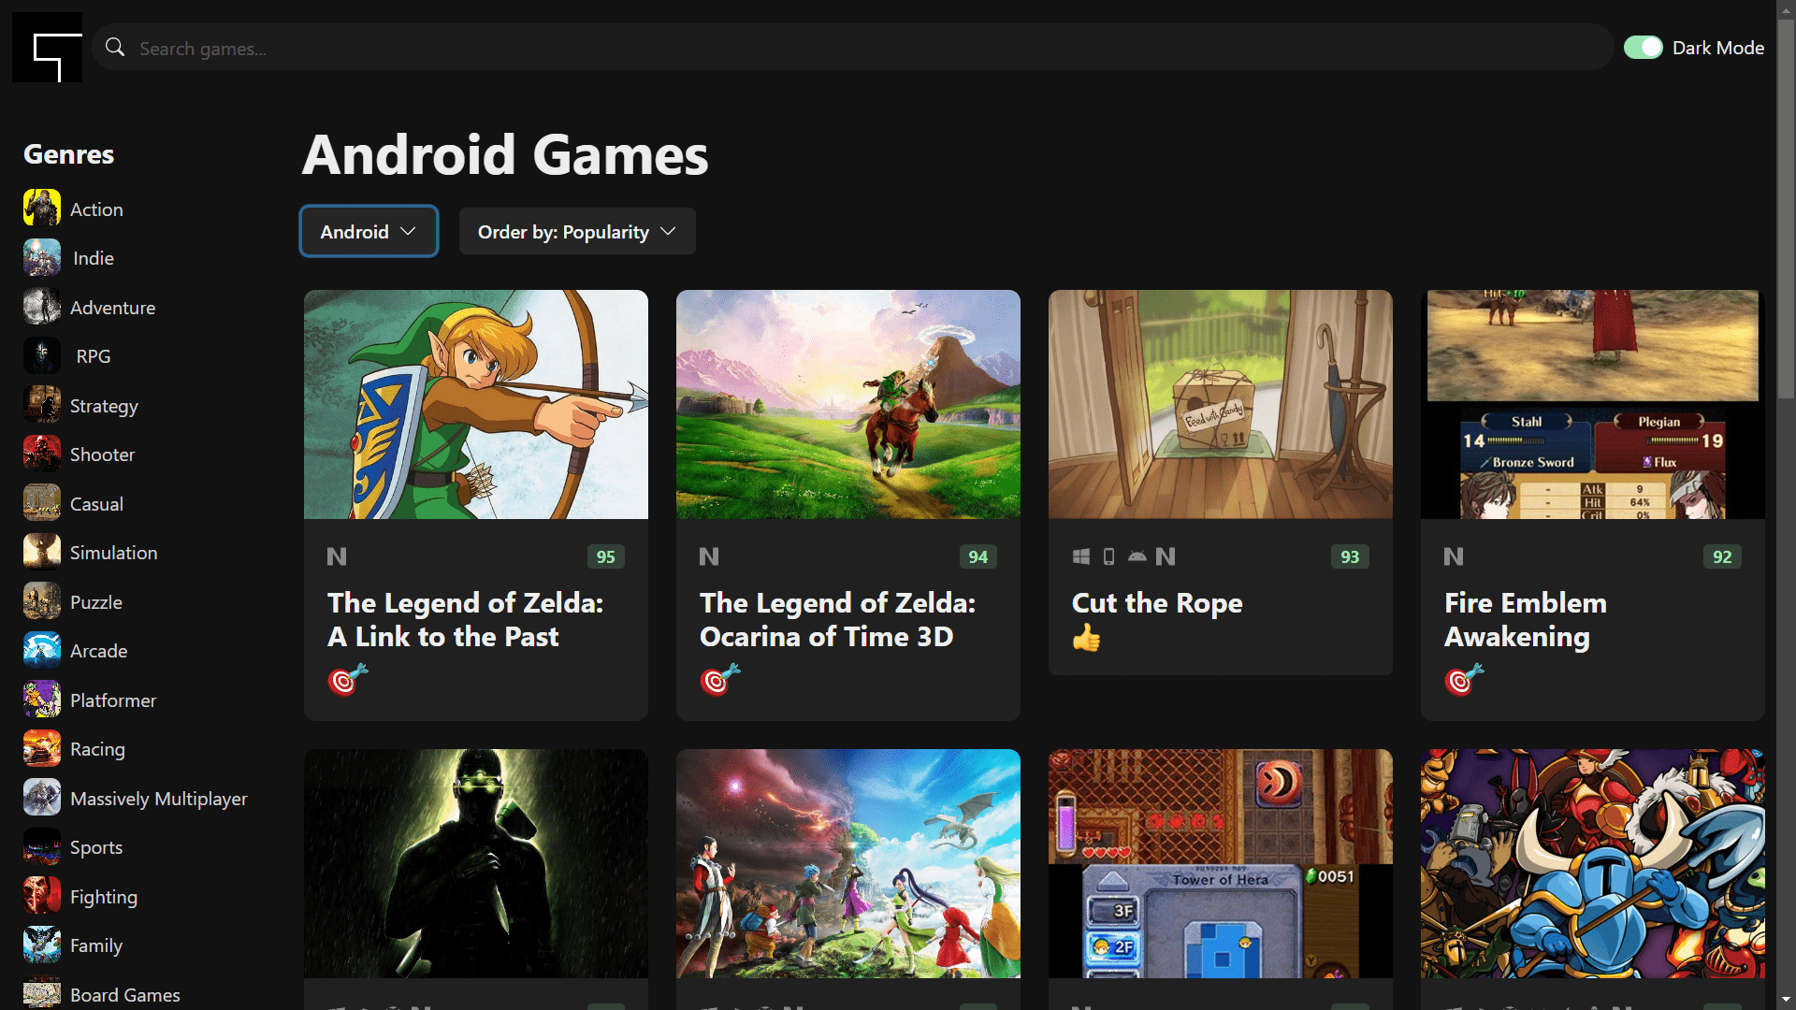Click the Shooter genre thumbnail icon
The image size is (1796, 1010).
(x=42, y=454)
